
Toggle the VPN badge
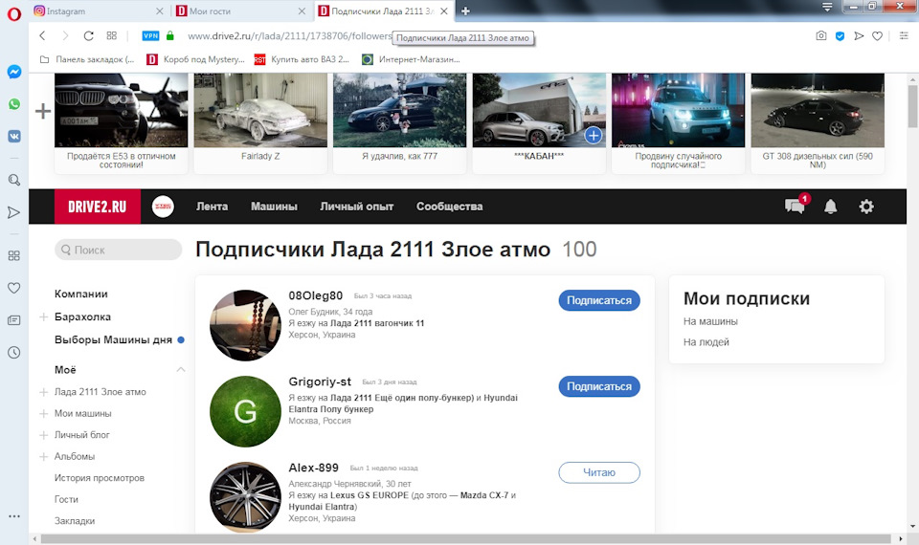coord(150,35)
